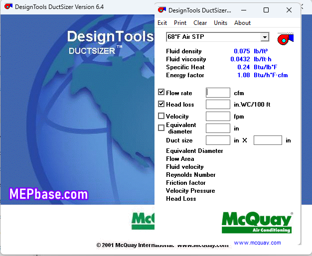Click the Head loss in.WC/100 ft input
Viewport: 312px width, 256px height.
218,105
